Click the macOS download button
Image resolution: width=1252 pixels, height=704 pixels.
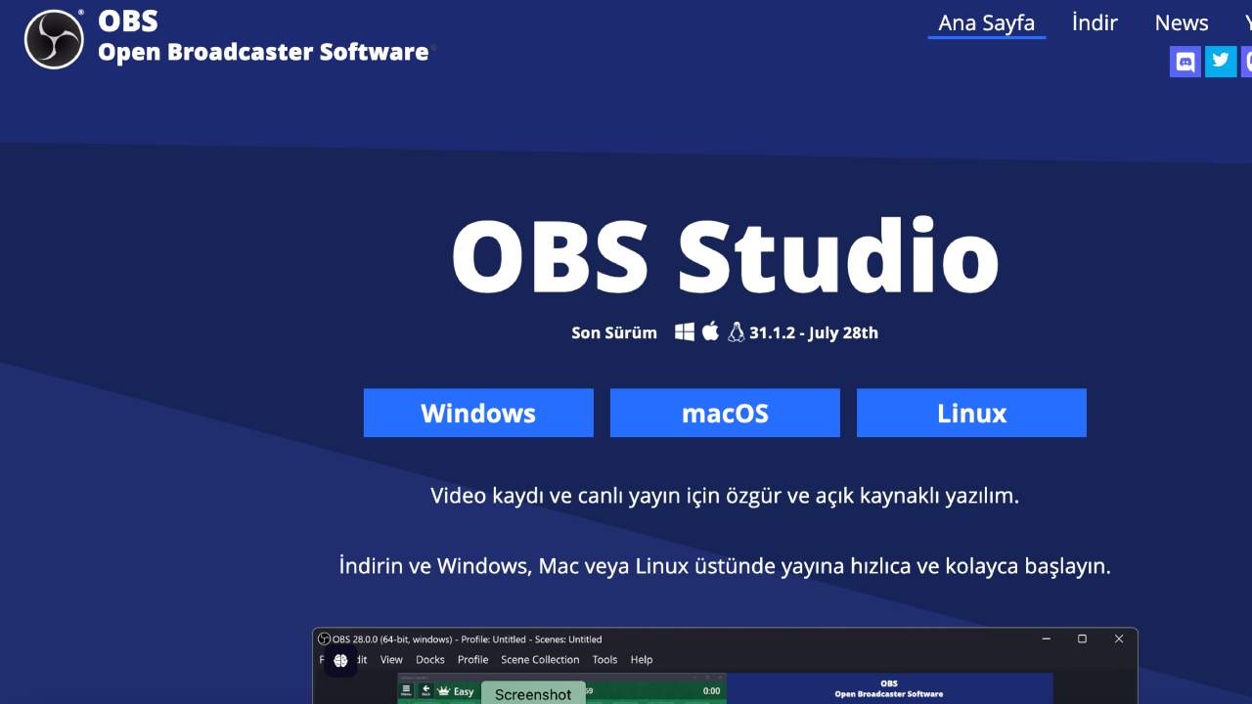coord(724,413)
